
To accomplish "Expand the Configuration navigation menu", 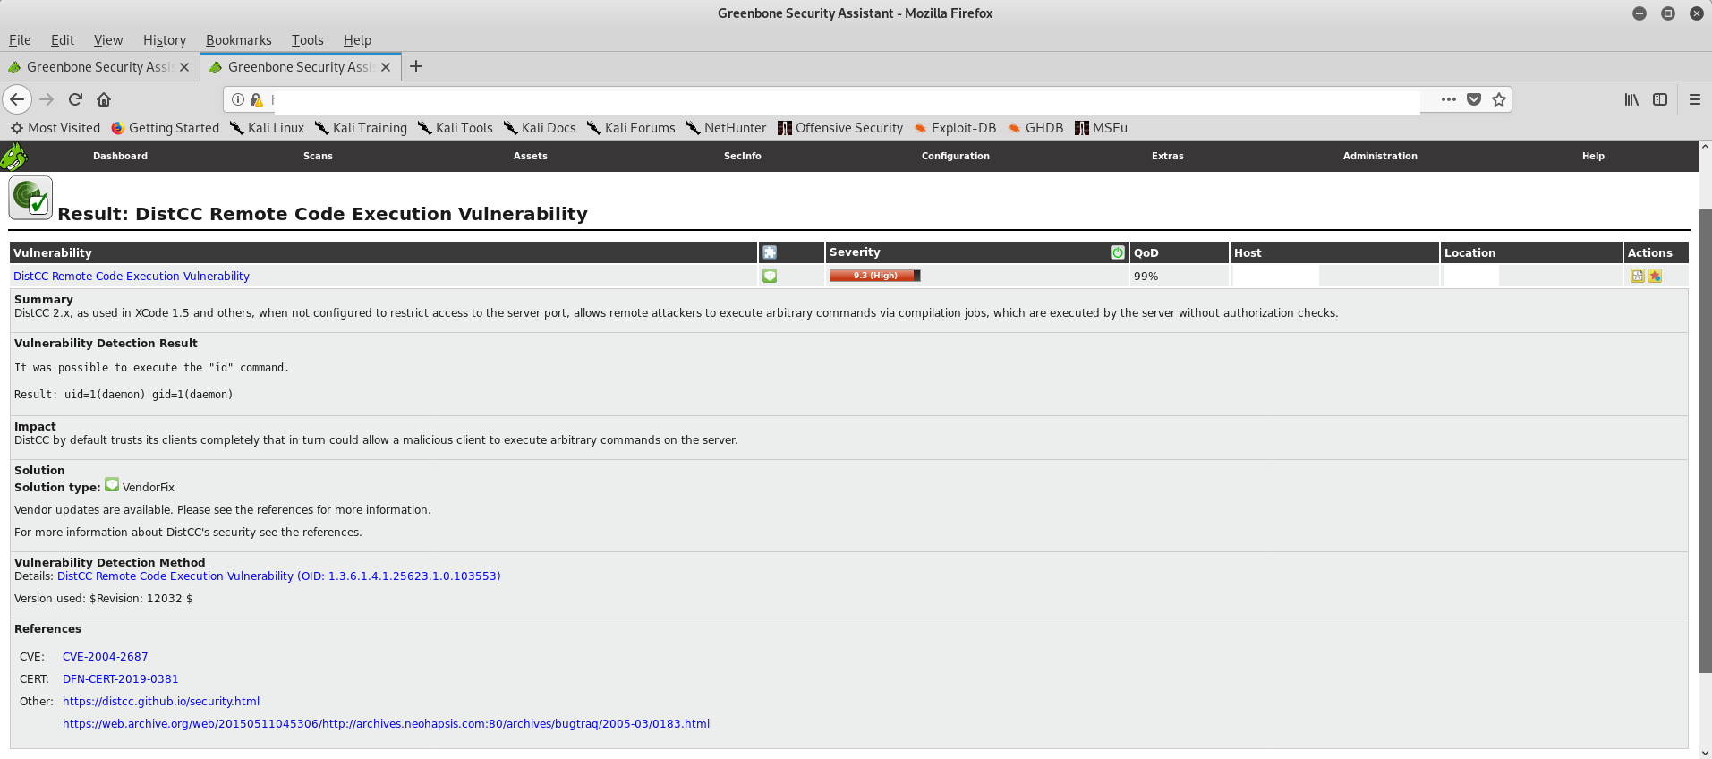I will tap(956, 156).
